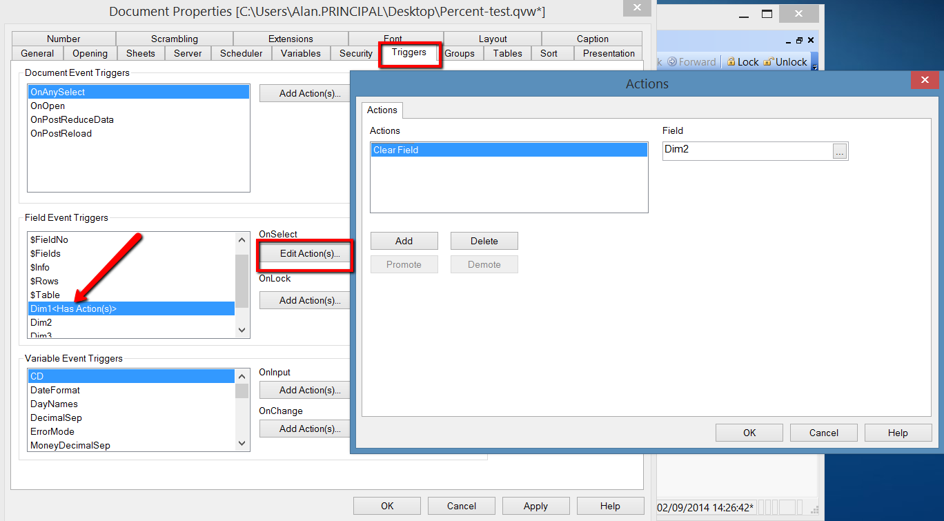Select OnAnySelect document event trigger

(x=138, y=92)
